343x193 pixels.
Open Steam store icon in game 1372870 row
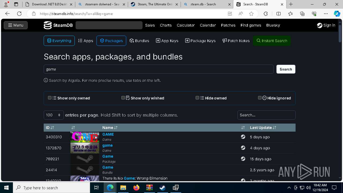coord(243,148)
